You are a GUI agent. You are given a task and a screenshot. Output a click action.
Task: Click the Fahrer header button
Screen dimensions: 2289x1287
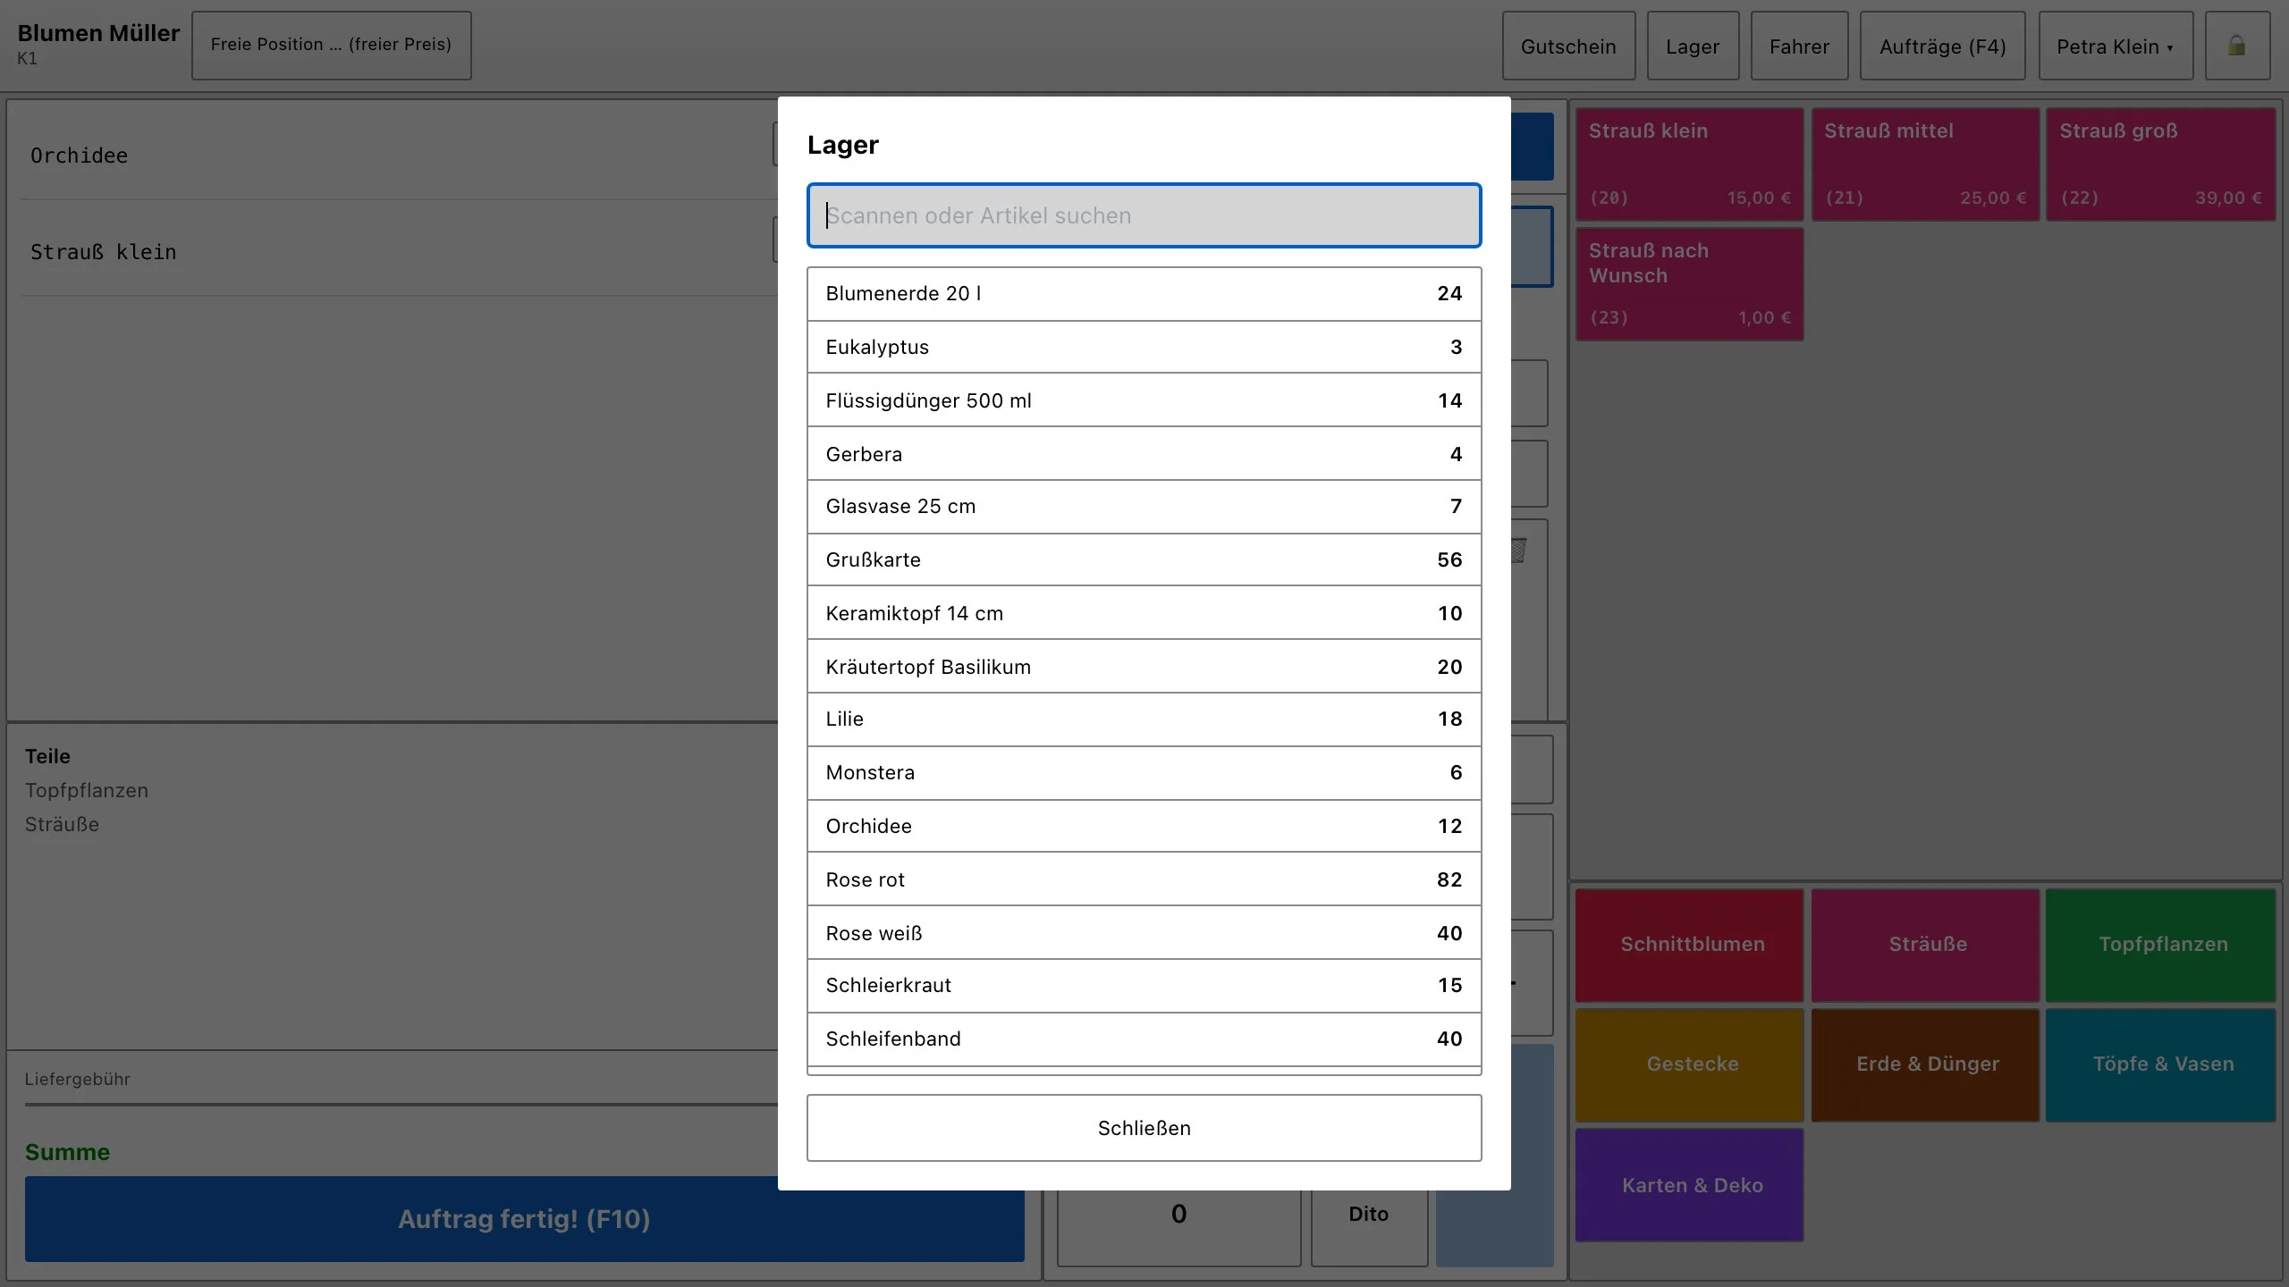1799,46
